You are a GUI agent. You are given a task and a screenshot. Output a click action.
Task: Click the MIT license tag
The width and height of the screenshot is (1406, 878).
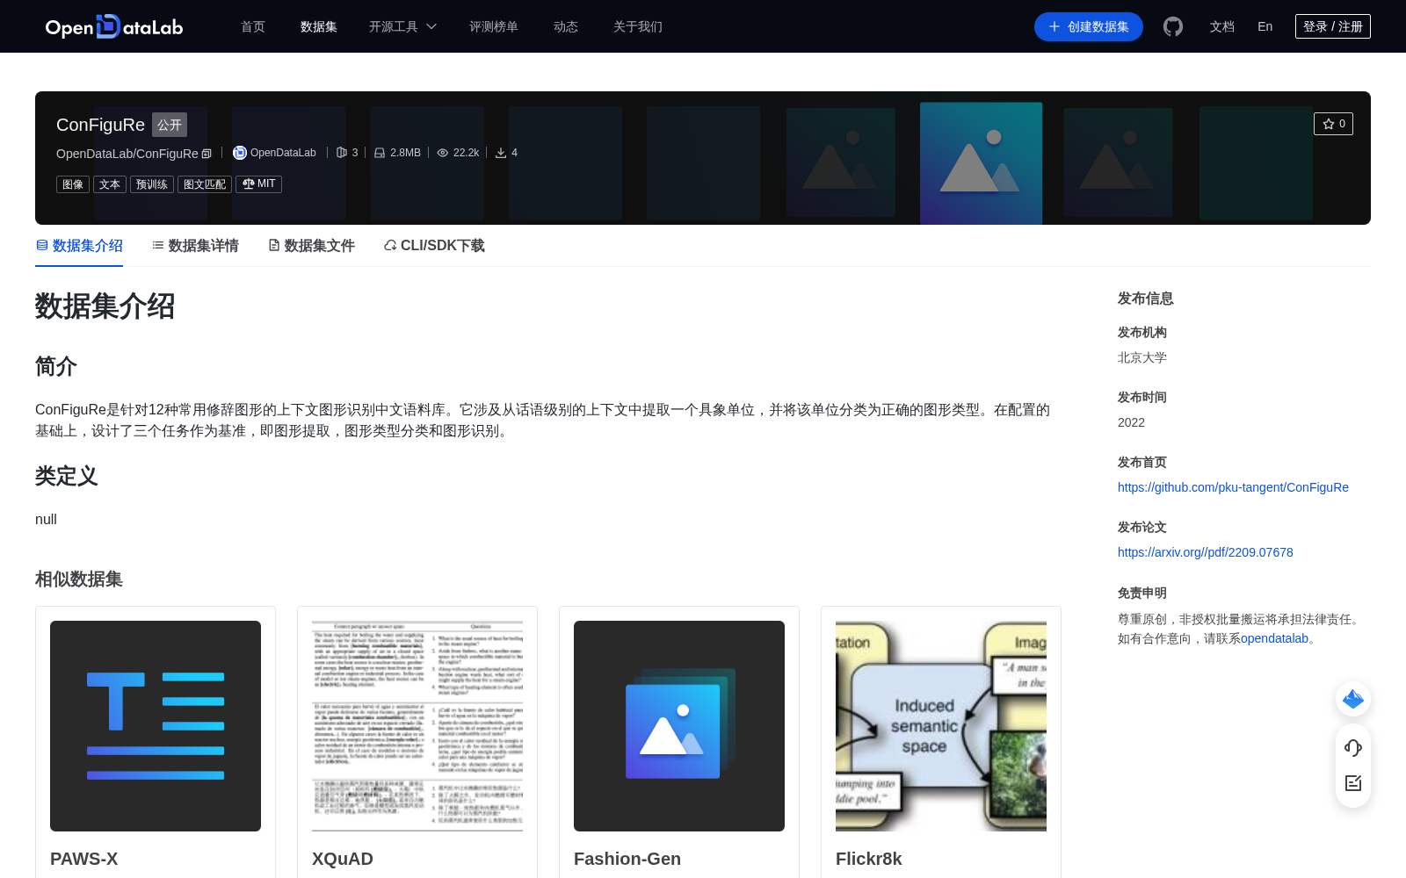(x=258, y=184)
